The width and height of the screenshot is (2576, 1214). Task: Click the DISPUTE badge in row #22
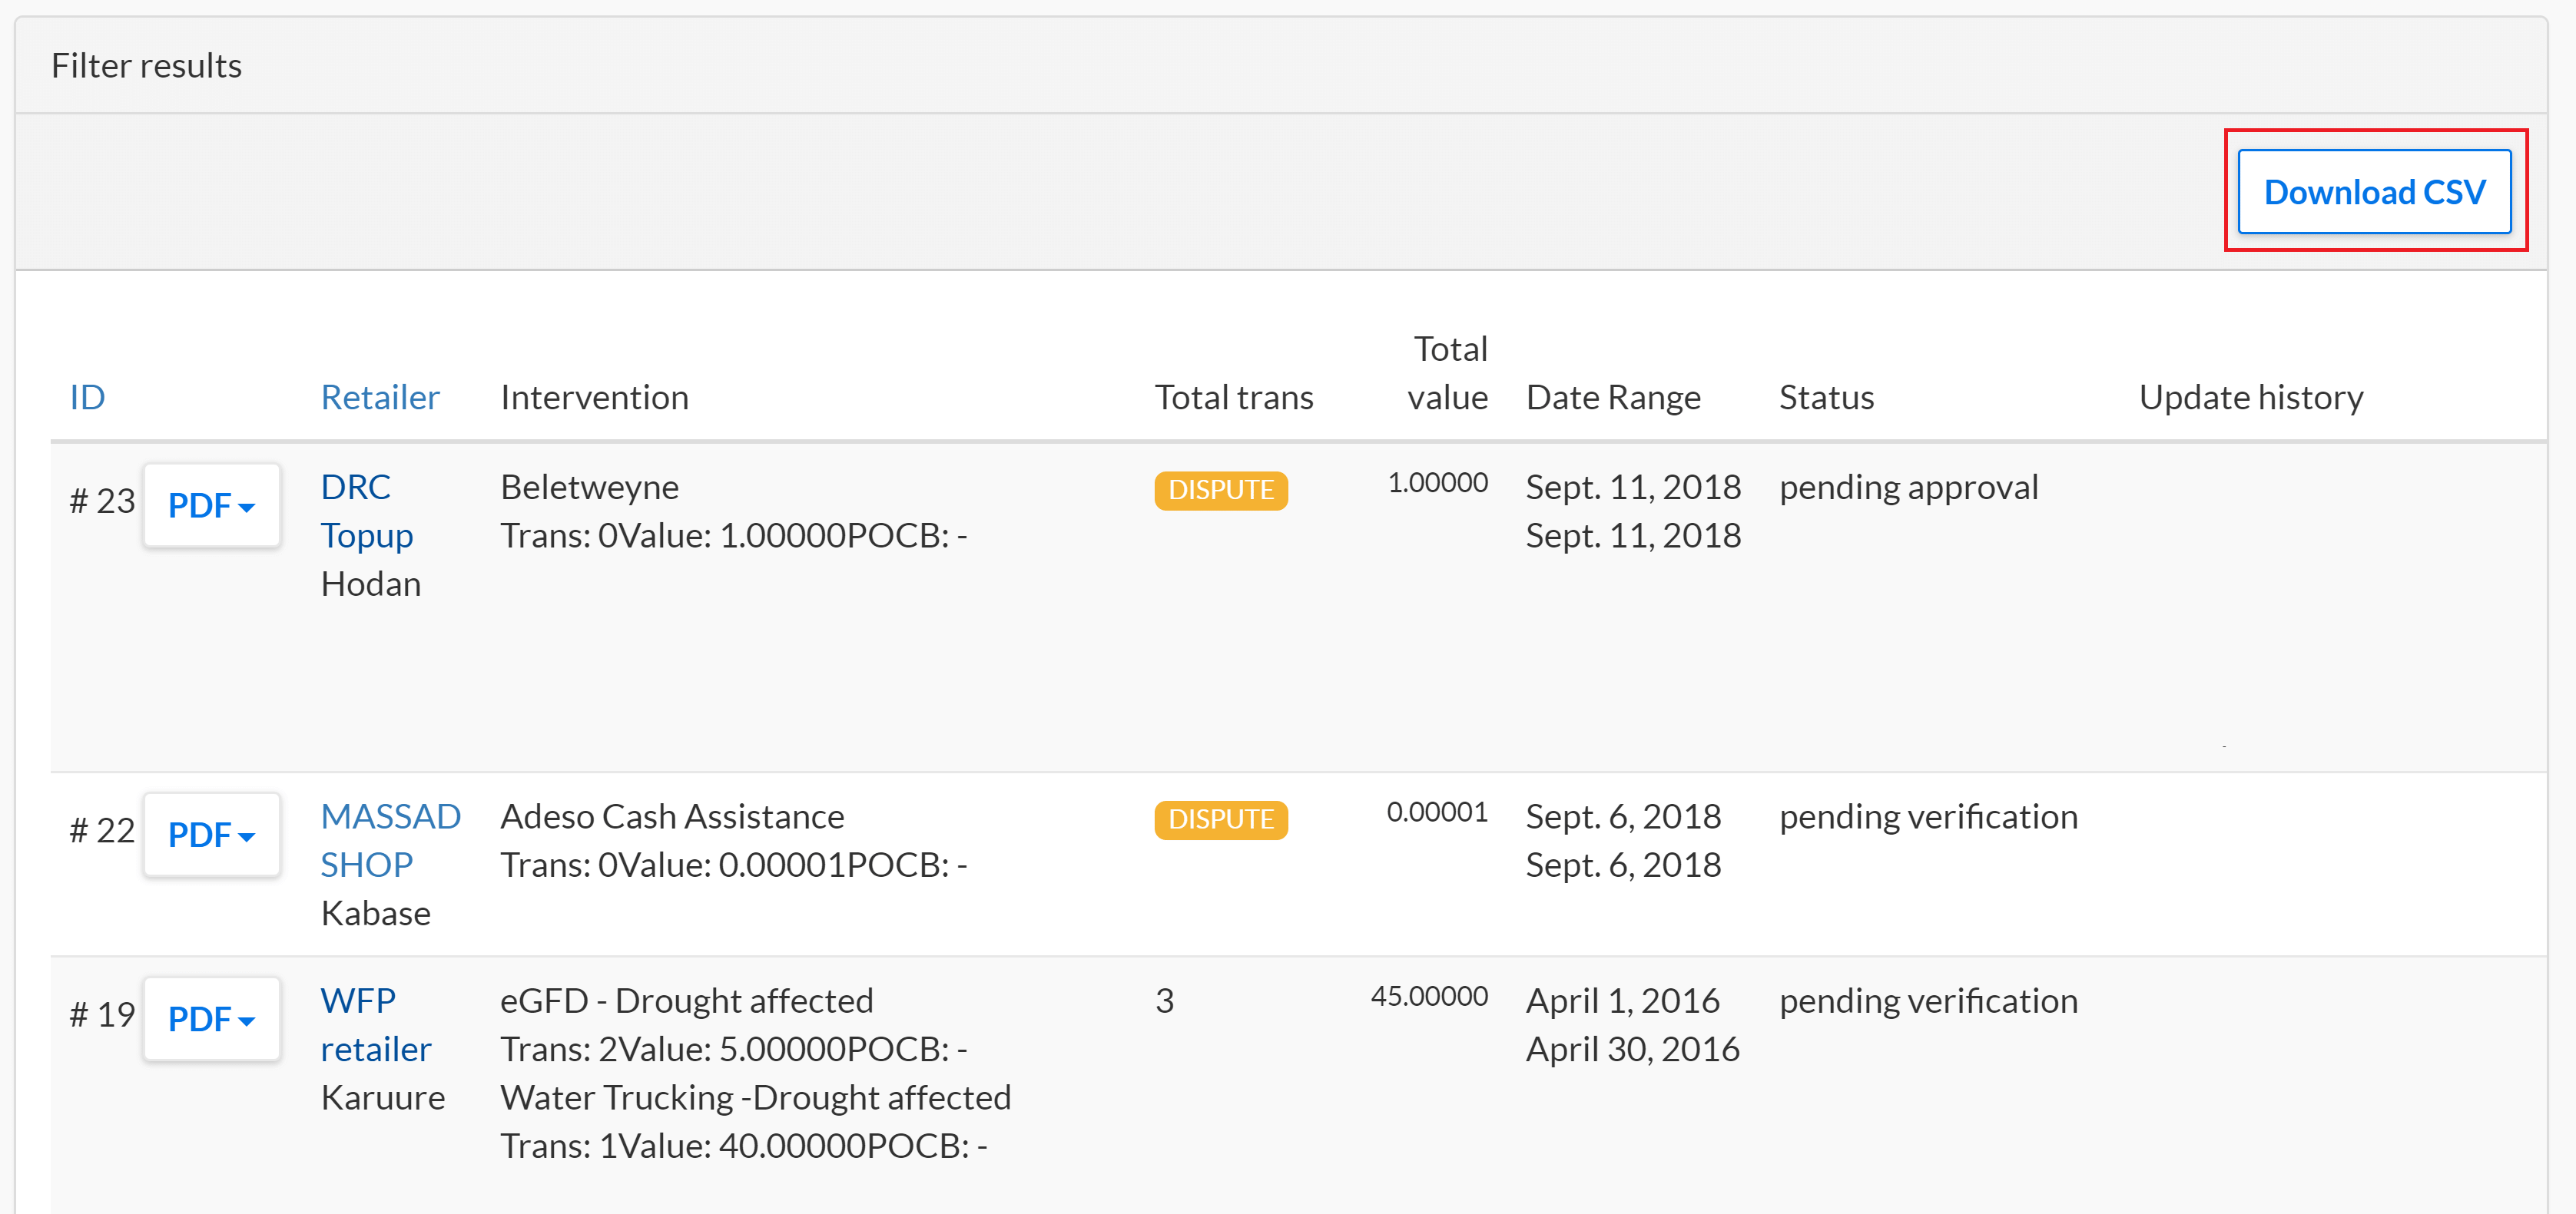click(1221, 819)
